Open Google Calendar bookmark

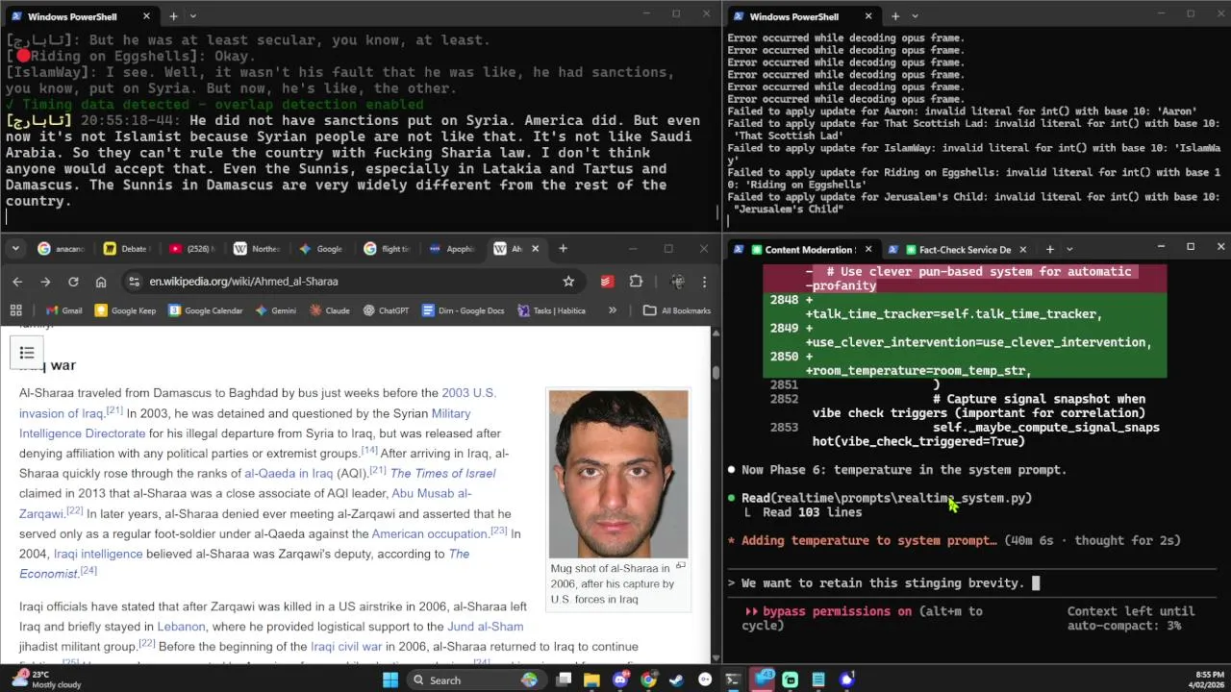(205, 310)
